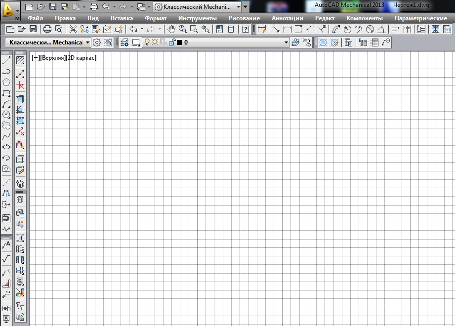This screenshot has height=326, width=455.
Task: Click the Pan hand tool
Action: pos(171,29)
